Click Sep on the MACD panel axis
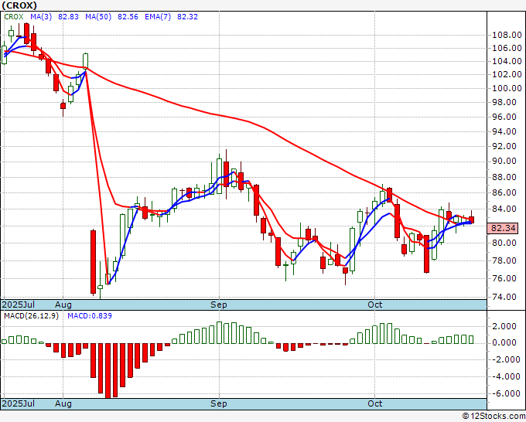Screen dimensions: 526x422 [219, 404]
